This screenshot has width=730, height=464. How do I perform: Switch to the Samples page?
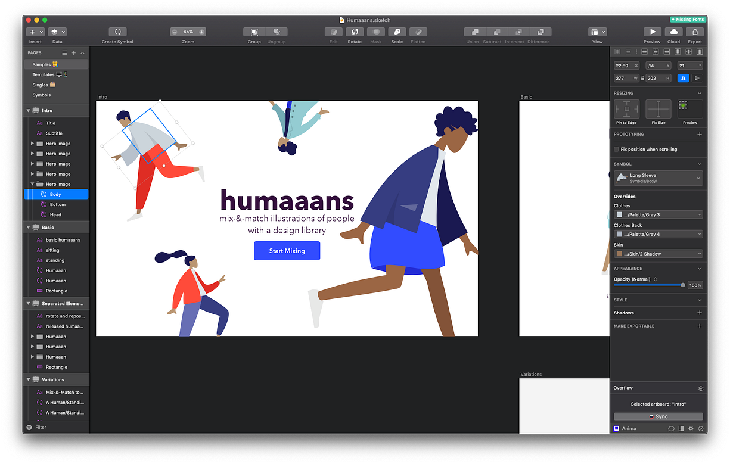pyautogui.click(x=56, y=64)
